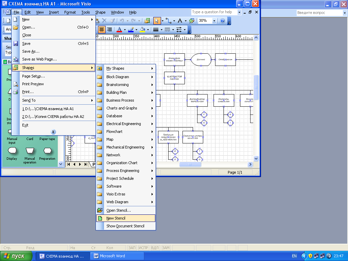The height and width of the screenshot is (261, 348).
Task: Click the security shield tray icon
Action: [310, 256]
